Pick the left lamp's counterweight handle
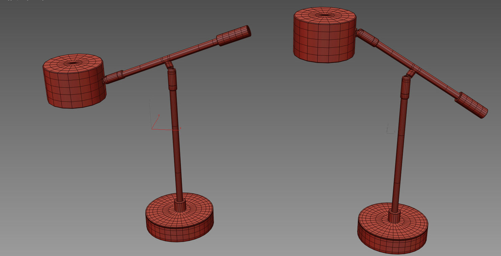The height and width of the screenshot is (256, 501). coord(234,35)
